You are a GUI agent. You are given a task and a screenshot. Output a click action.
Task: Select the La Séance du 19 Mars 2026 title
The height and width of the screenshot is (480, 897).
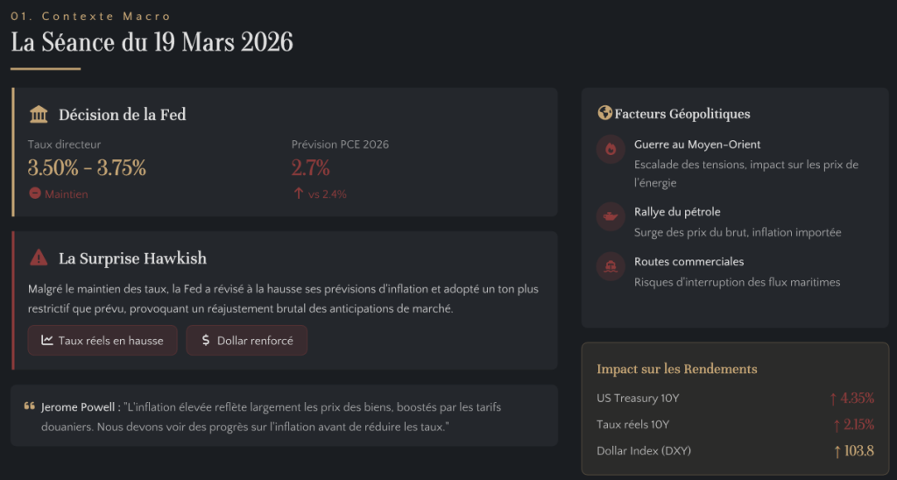152,42
